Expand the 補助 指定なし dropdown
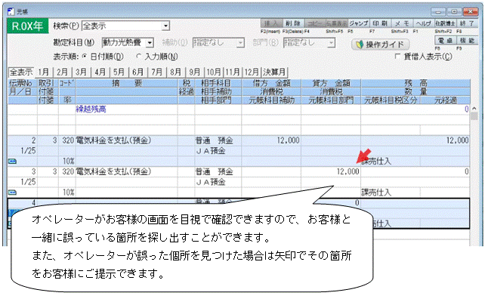Screen dimensions: 485x302 click(x=240, y=42)
